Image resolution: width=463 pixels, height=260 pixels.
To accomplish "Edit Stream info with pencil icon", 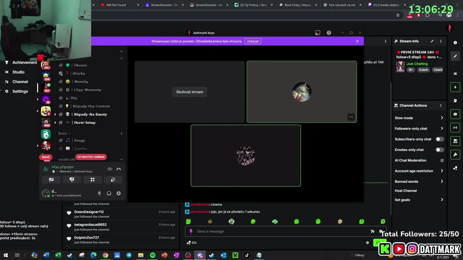I will pos(432,41).
